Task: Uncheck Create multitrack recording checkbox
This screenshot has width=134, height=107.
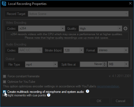Action: tap(4, 92)
